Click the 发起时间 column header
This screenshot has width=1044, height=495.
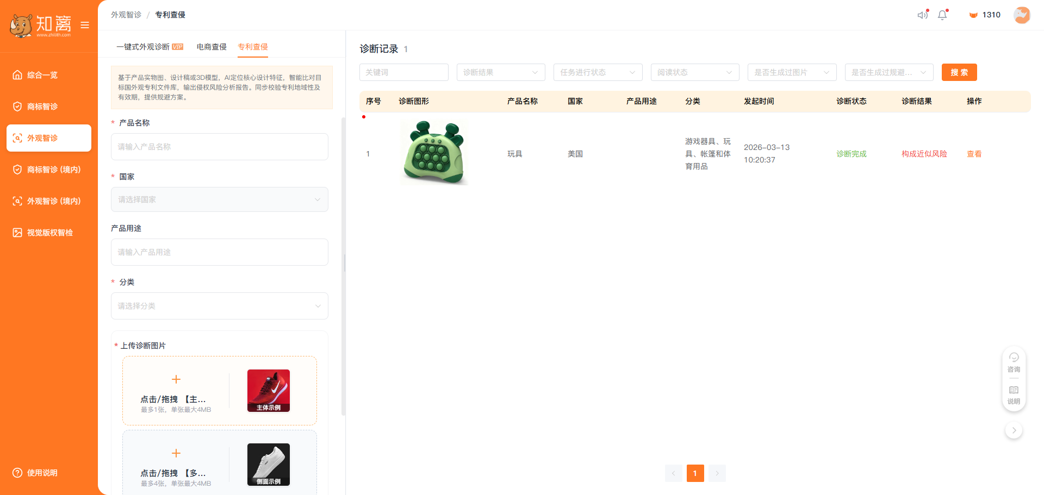click(x=759, y=101)
